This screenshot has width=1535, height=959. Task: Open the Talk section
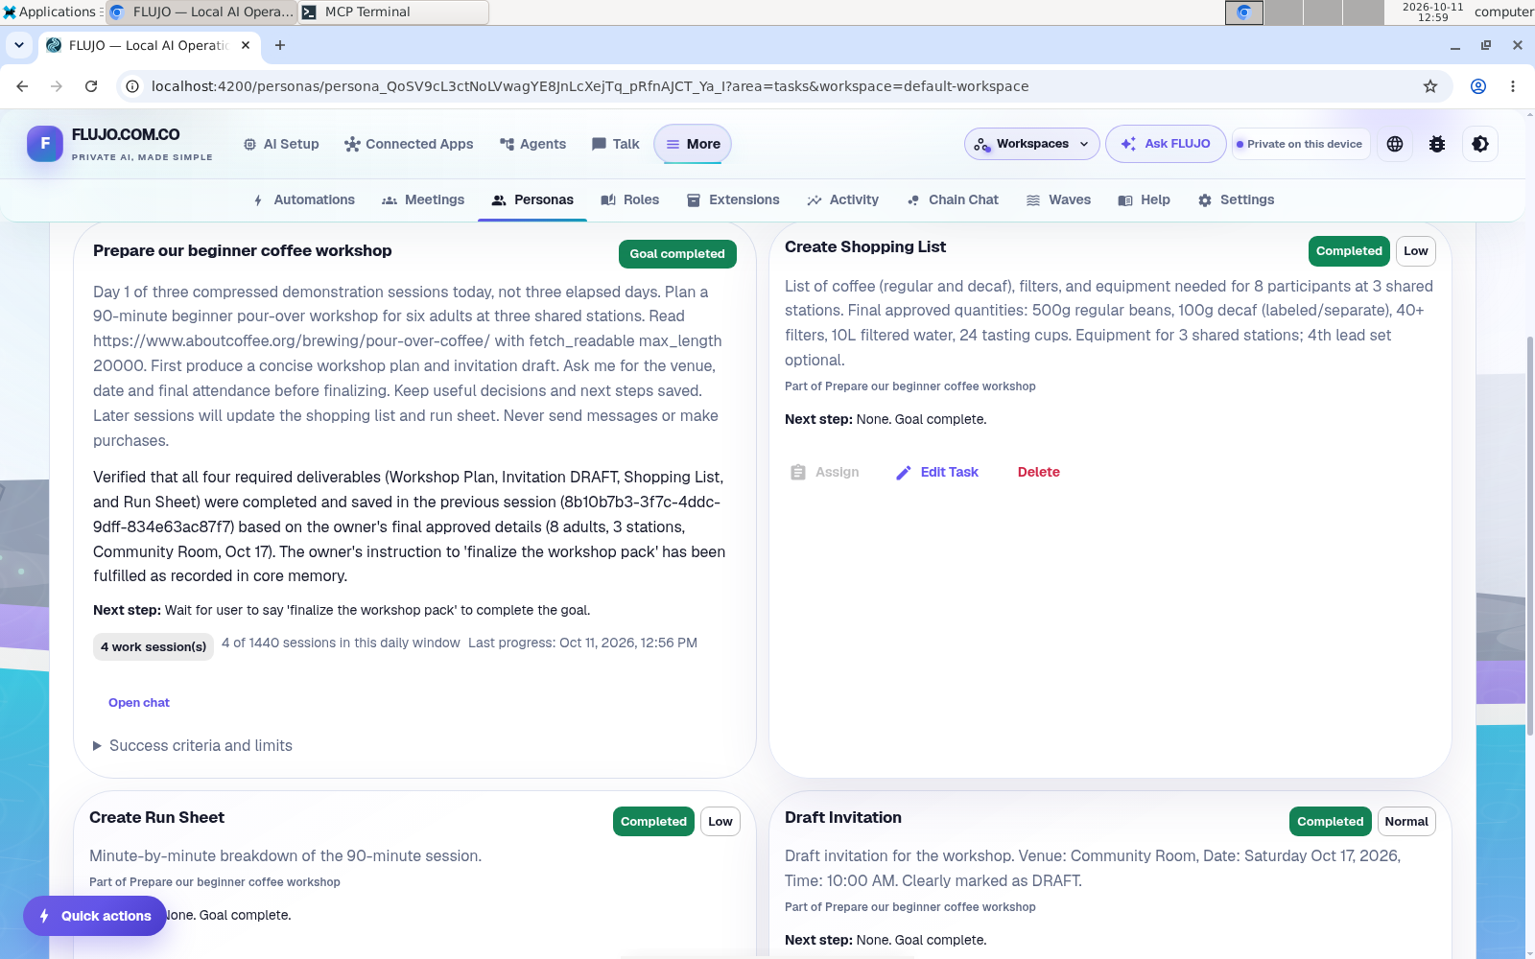click(x=615, y=144)
